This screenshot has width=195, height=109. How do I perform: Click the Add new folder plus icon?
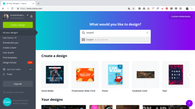tap(4, 69)
